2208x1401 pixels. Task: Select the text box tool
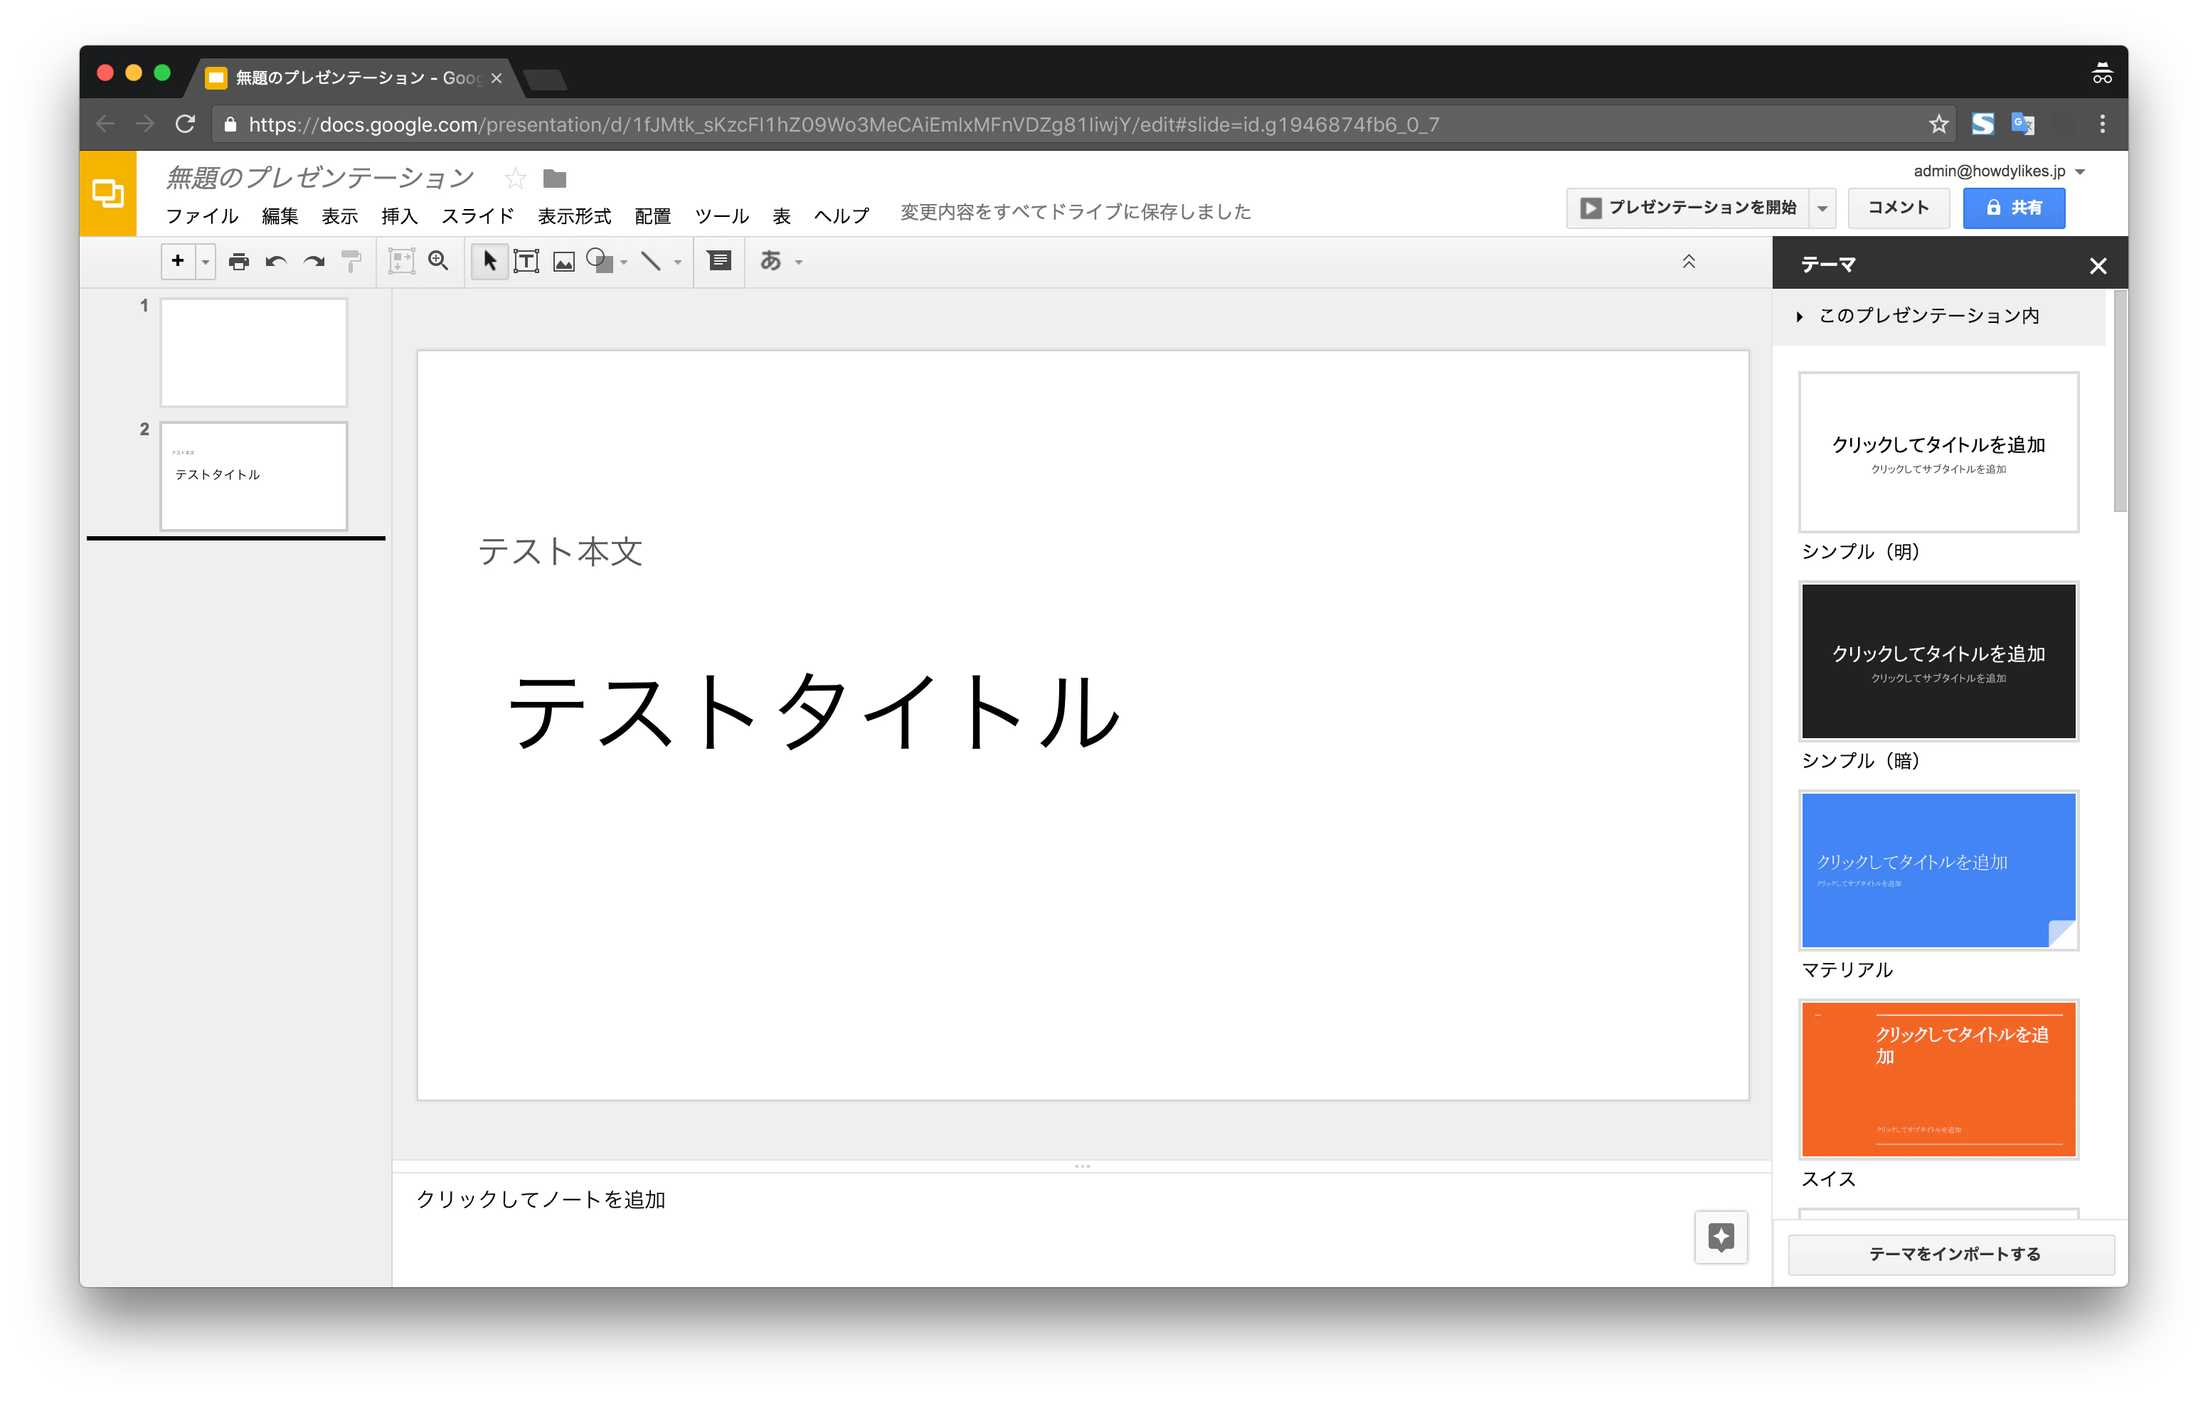point(526,262)
